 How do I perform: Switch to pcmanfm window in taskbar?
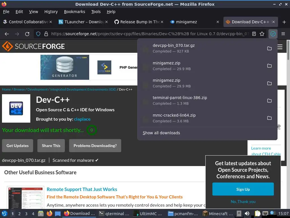click(x=183, y=213)
